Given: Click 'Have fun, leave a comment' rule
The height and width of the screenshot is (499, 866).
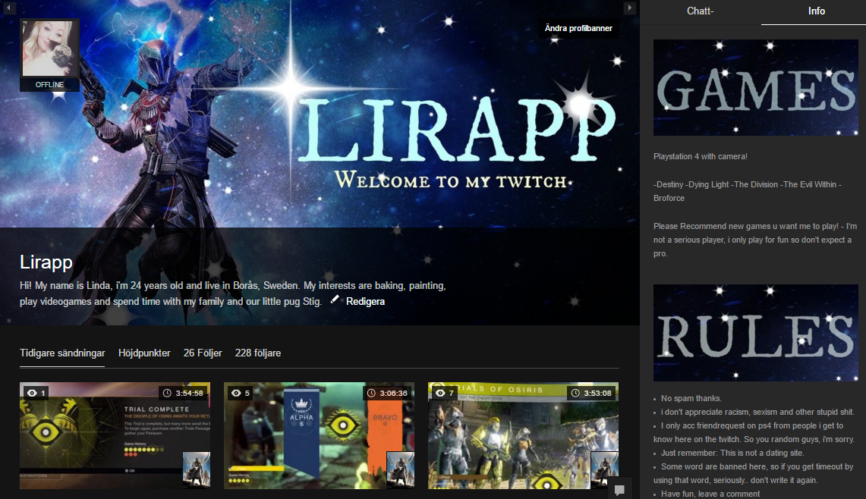Looking at the screenshot, I should pos(710,494).
